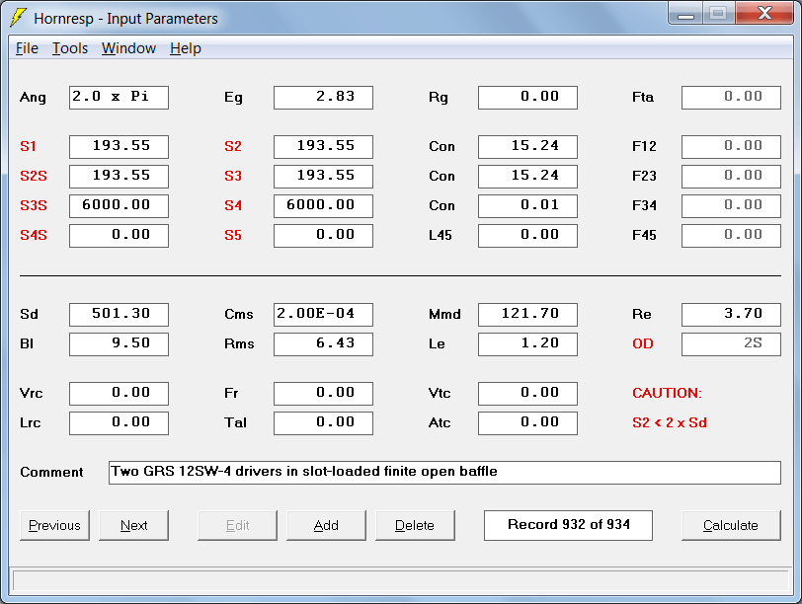The width and height of the screenshot is (802, 604).
Task: Open the File menu
Action: [x=27, y=48]
